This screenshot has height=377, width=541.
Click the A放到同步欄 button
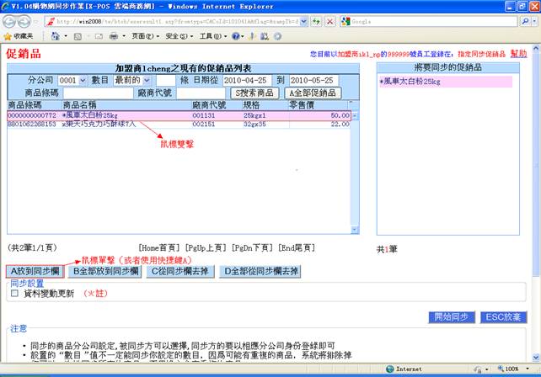[35, 271]
